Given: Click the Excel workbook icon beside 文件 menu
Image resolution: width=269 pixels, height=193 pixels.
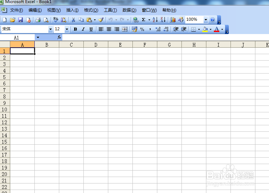Looking at the screenshot, I should pyautogui.click(x=4, y=10).
